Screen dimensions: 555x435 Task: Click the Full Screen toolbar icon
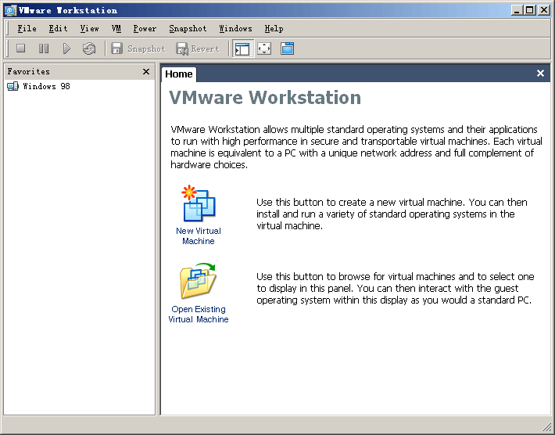coord(264,49)
